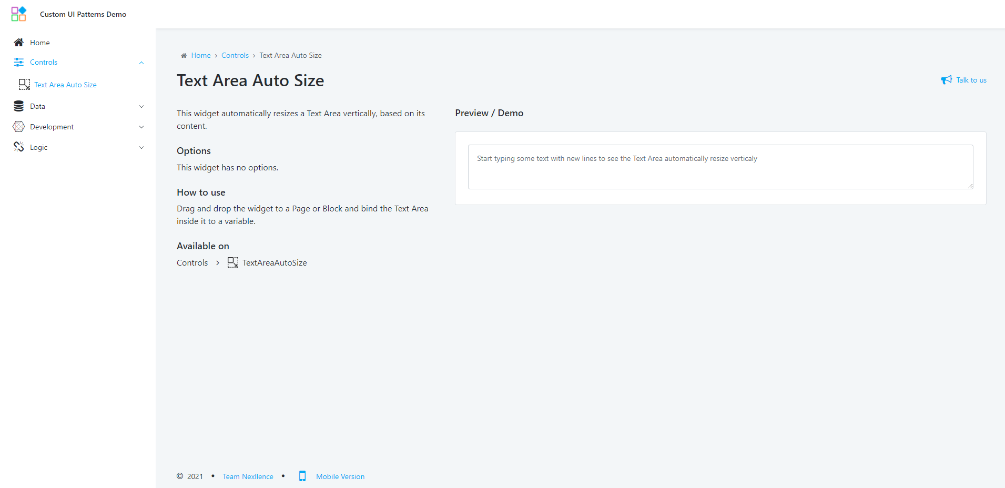Click the Custom UI Patterns Demo logo

(18, 14)
